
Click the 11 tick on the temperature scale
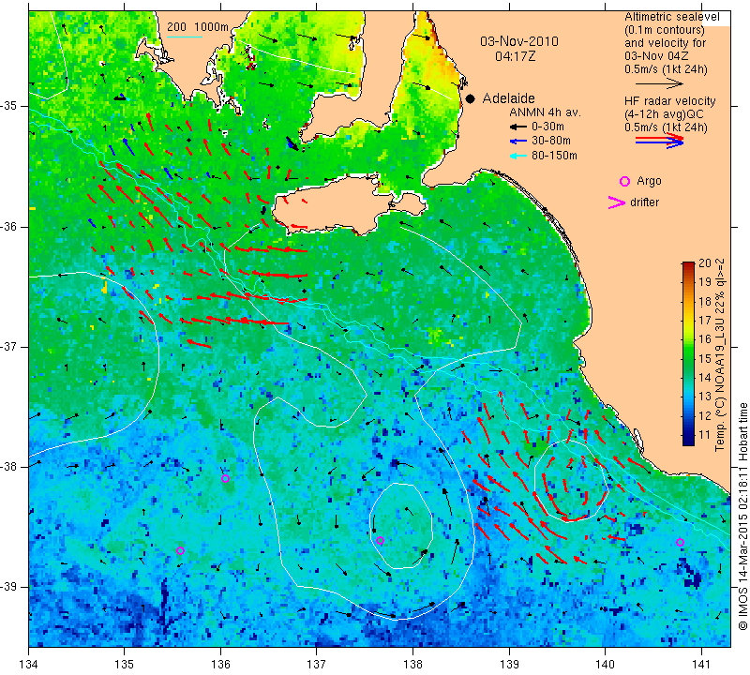[705, 435]
